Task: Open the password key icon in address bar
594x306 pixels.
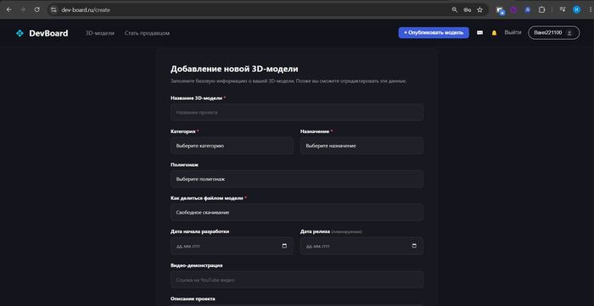Action: tap(467, 10)
